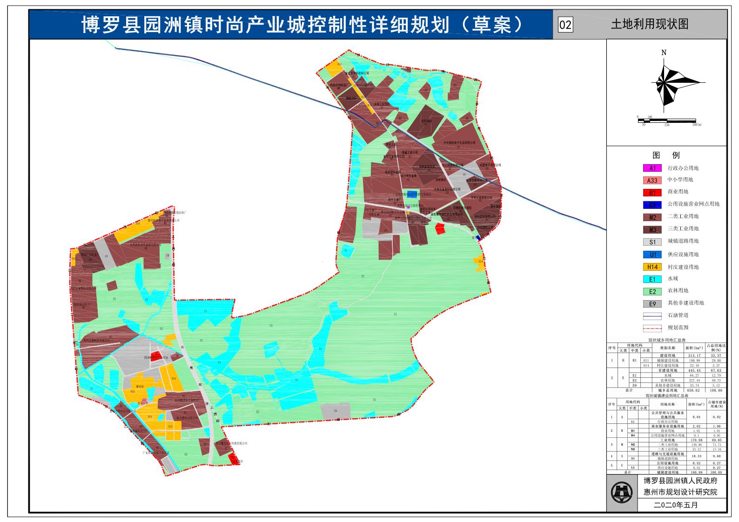Click the red dashed planning boundary legend symbol

(x=652, y=328)
